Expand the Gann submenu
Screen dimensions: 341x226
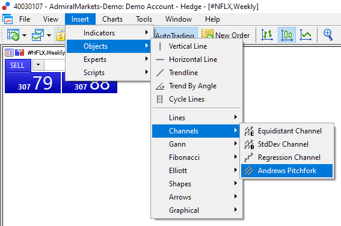pyautogui.click(x=197, y=144)
